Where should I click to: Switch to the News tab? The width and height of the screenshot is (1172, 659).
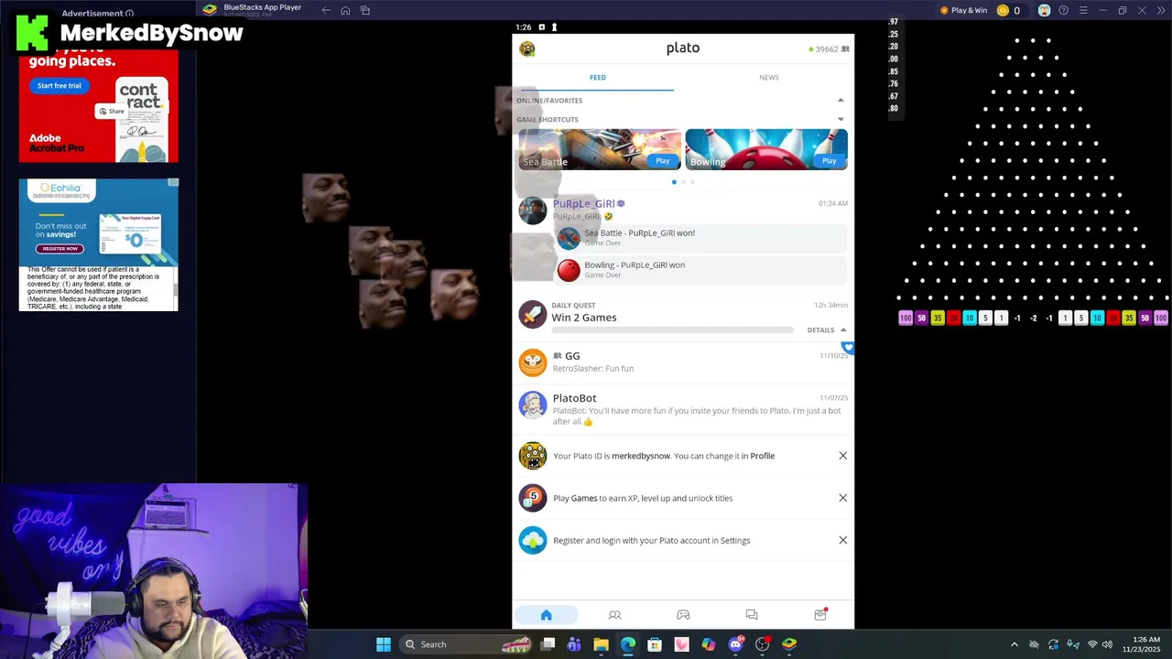768,78
